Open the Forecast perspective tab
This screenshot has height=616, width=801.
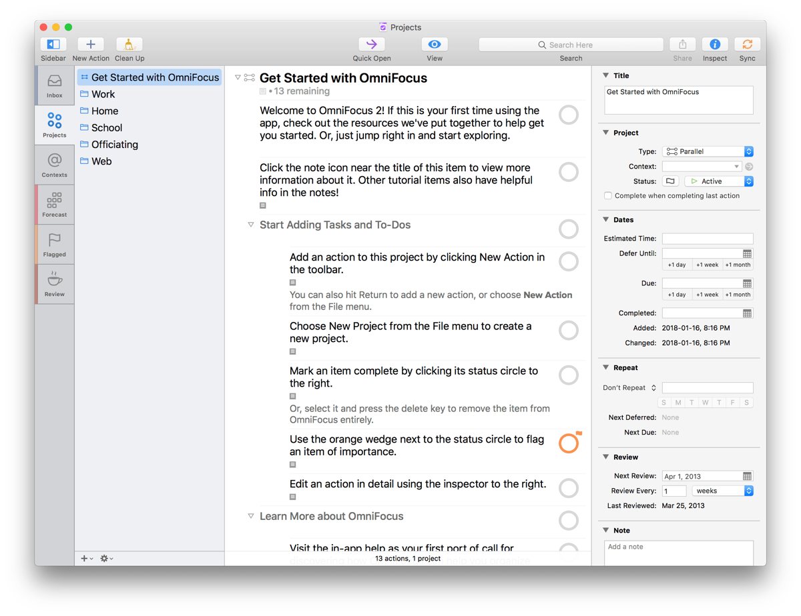55,205
